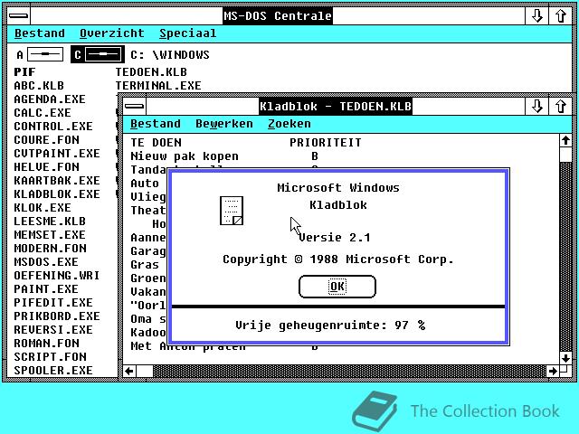Select PRIKBORD.EXE in file list

point(57,316)
